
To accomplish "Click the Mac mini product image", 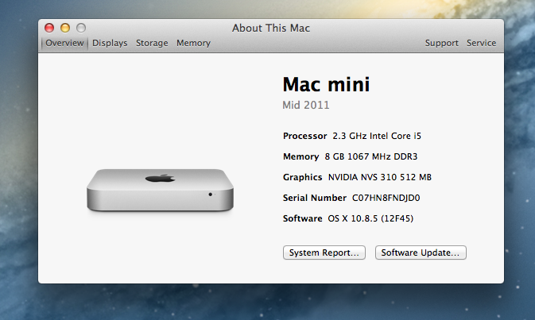I will click(160, 190).
